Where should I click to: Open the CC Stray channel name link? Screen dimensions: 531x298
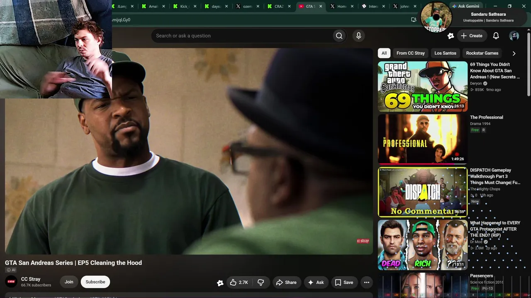(x=31, y=279)
